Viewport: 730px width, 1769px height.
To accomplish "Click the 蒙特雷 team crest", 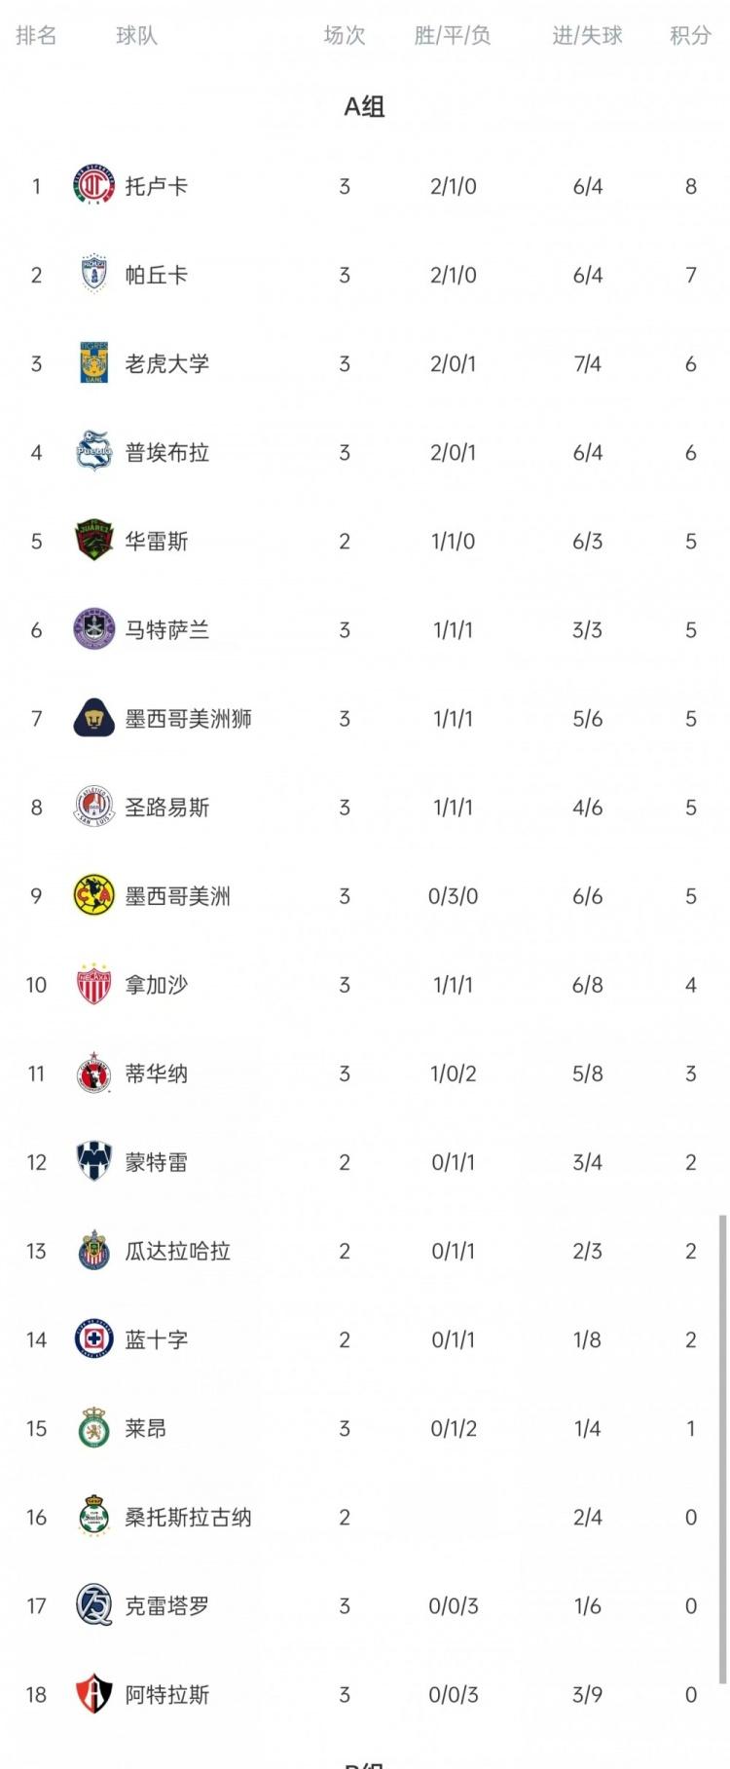I will coord(94,1161).
